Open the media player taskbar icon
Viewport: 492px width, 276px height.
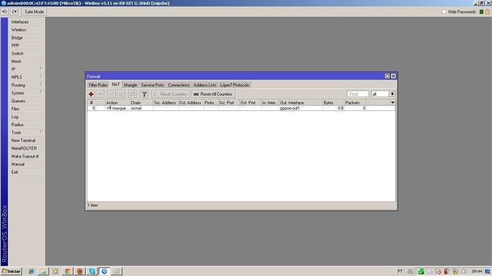point(55,271)
